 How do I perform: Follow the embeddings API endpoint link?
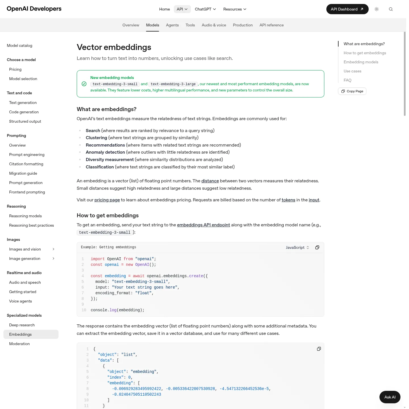[203, 225]
